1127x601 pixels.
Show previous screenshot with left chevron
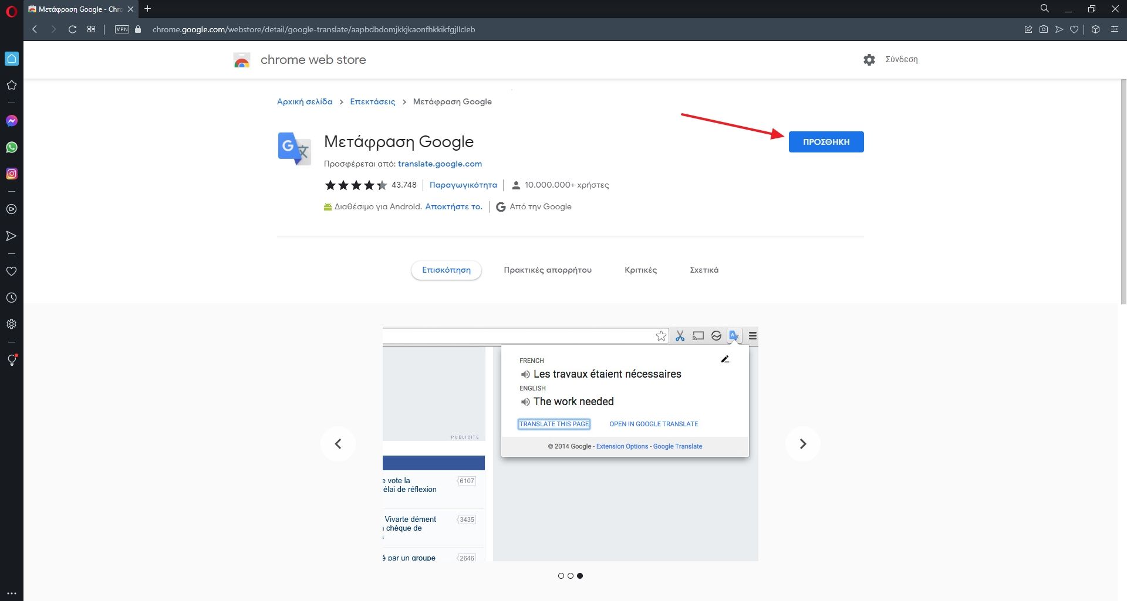(x=338, y=444)
